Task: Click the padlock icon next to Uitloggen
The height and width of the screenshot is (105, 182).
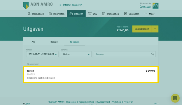Action: click(x=141, y=7)
